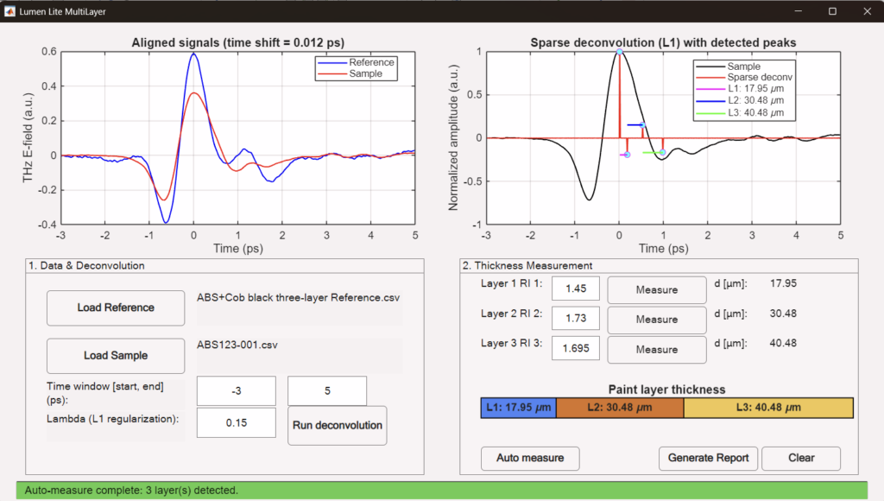This screenshot has height=501, width=884.
Task: Select the time window end field 5
Action: [327, 391]
